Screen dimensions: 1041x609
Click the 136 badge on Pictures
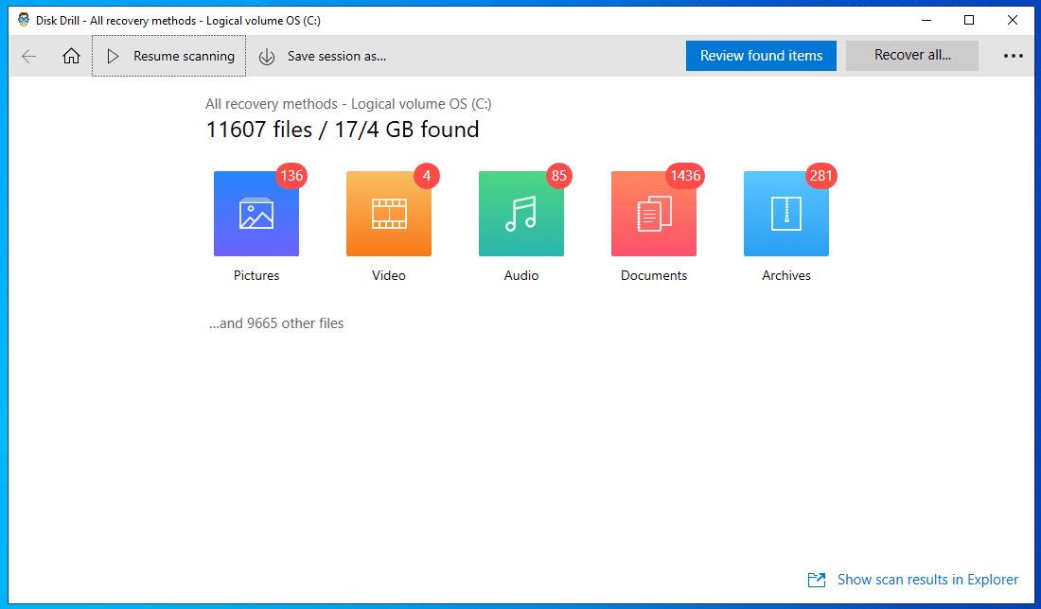291,176
